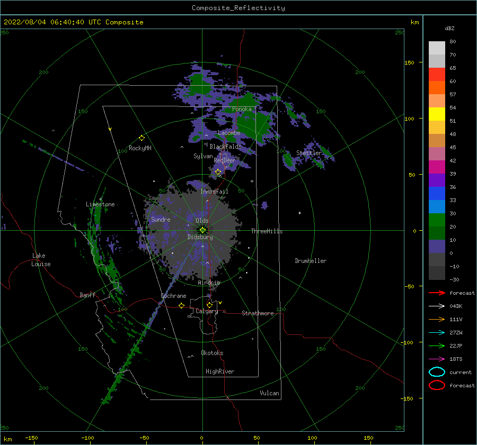The width and height of the screenshot is (477, 445).
Task: Select the light gray 70-80 dBZ swatch
Action: [437, 48]
